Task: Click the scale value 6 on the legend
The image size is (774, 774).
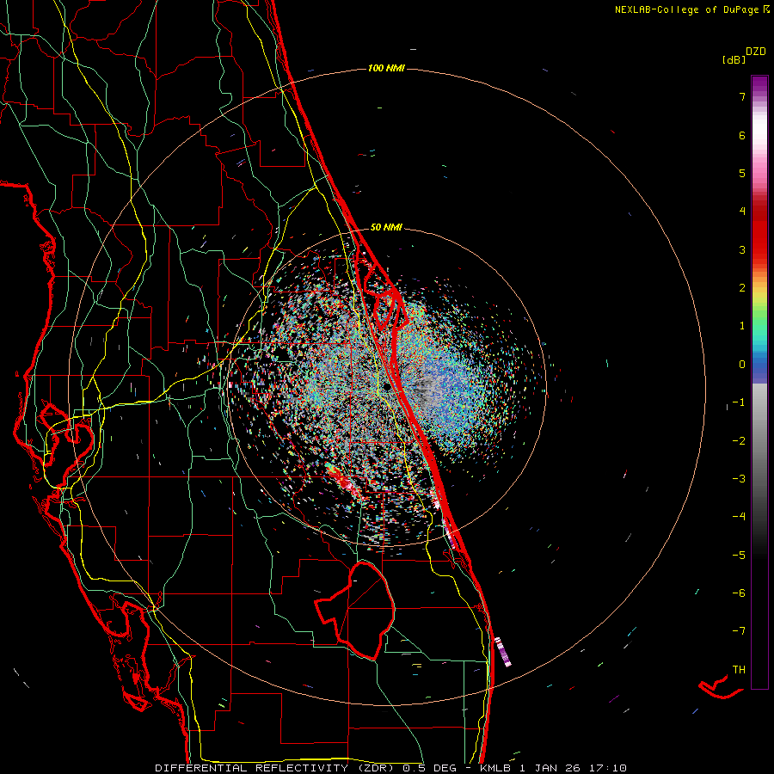Action: [x=742, y=135]
